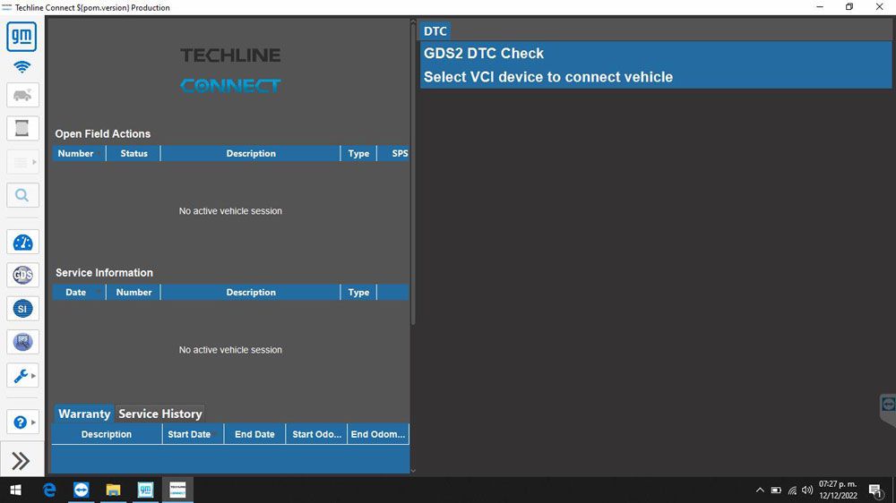The height and width of the screenshot is (503, 896).
Task: Click the Open Field Actions Status header
Action: (x=134, y=153)
